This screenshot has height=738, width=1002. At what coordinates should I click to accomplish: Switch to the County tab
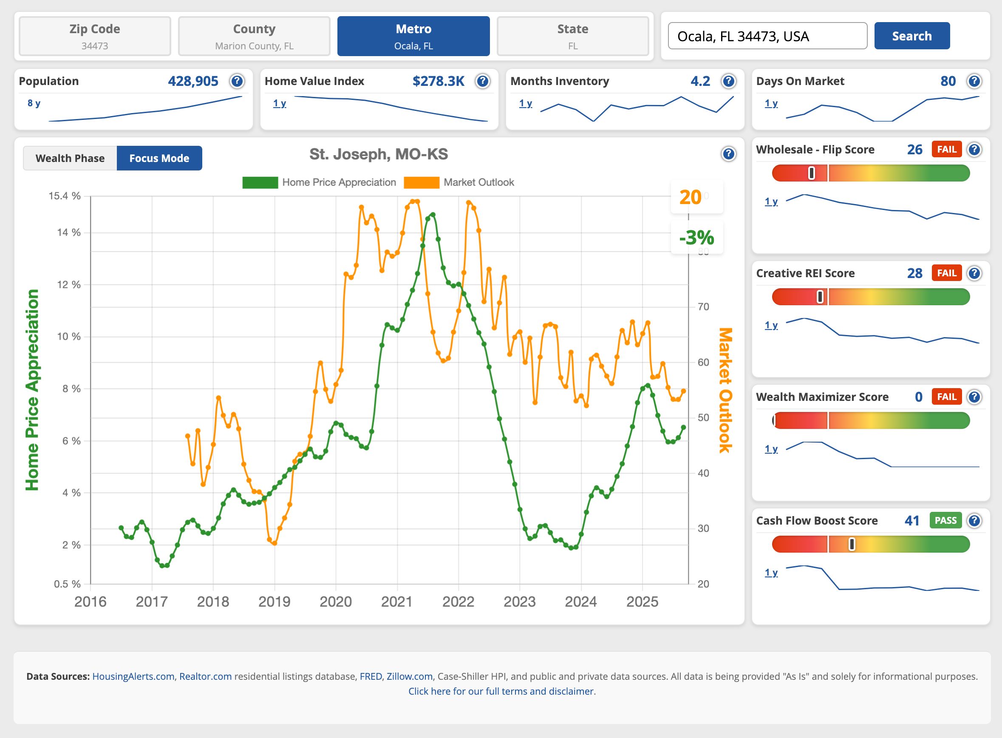coord(254,36)
